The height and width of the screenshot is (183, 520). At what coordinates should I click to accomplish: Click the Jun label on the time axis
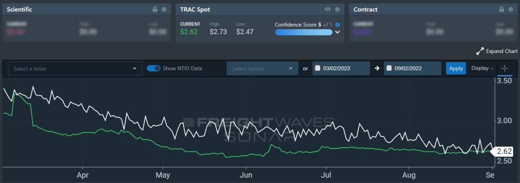246,176
